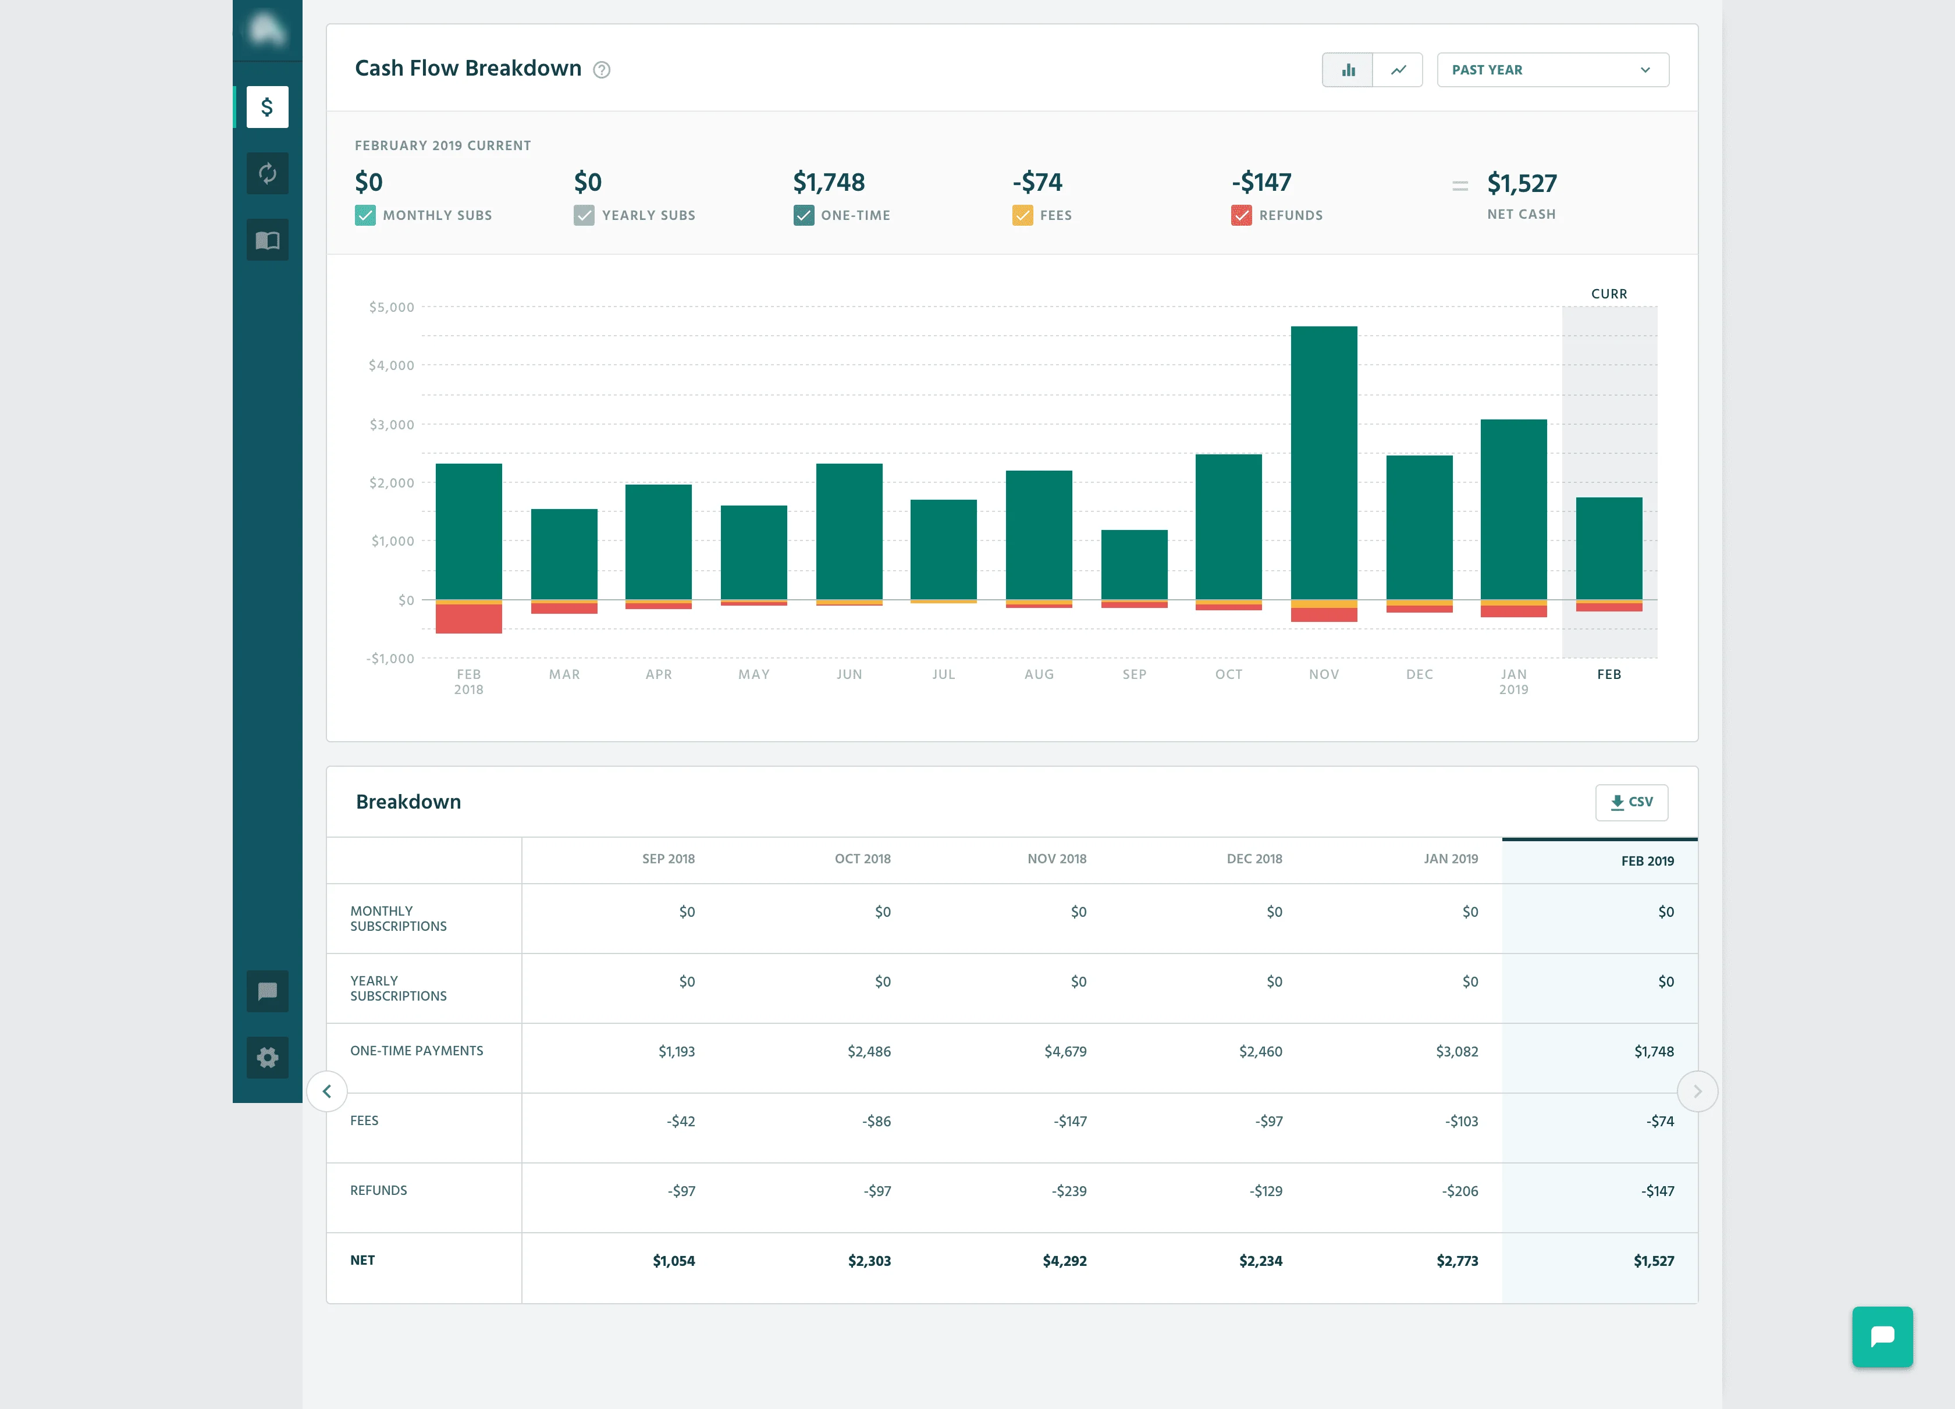Click the $2,773 net value
This screenshot has width=1955, height=1409.
click(1458, 1261)
